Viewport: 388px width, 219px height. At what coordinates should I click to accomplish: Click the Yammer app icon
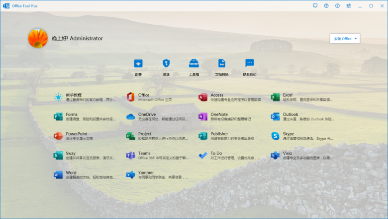[x=131, y=175]
